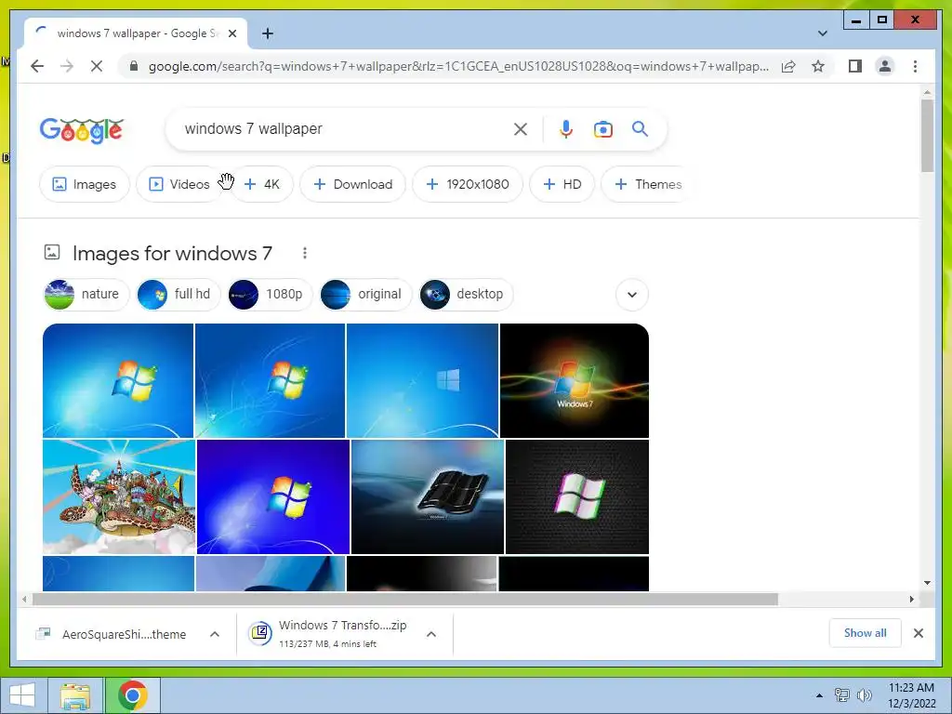Open the Images for windows 7 heading
The height and width of the screenshot is (714, 952).
[172, 253]
